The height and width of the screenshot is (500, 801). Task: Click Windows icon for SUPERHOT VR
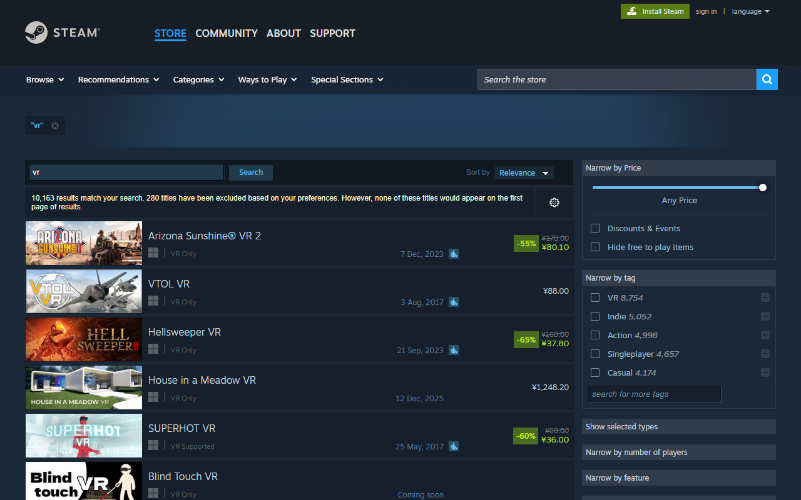point(153,445)
